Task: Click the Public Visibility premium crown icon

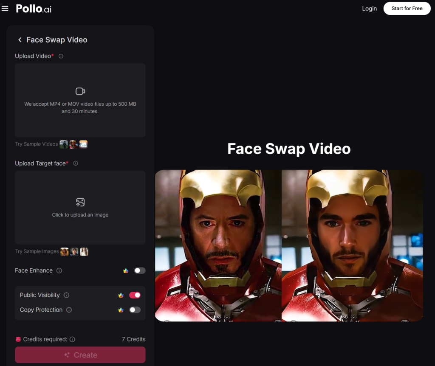Action: pyautogui.click(x=121, y=295)
